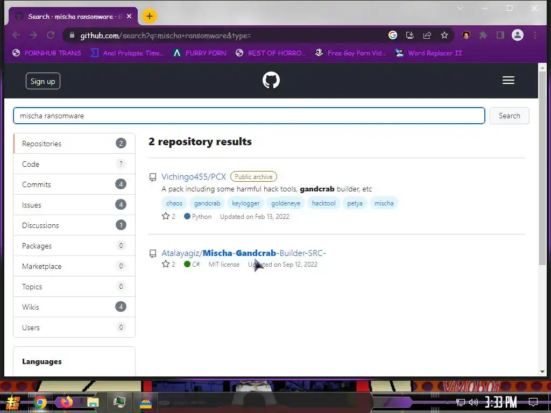Screen dimensions: 551x413
Task: Click the gandcrab topic tag
Action: 207,203
